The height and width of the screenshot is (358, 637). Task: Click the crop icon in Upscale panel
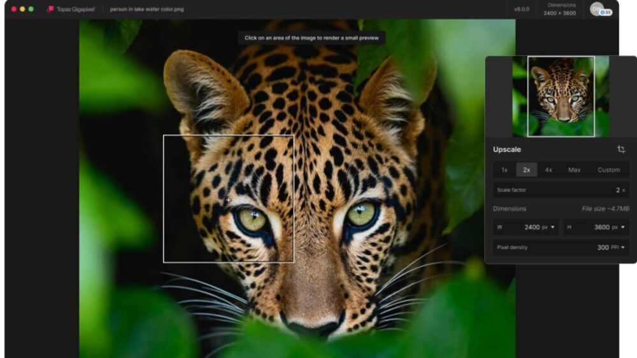click(621, 149)
